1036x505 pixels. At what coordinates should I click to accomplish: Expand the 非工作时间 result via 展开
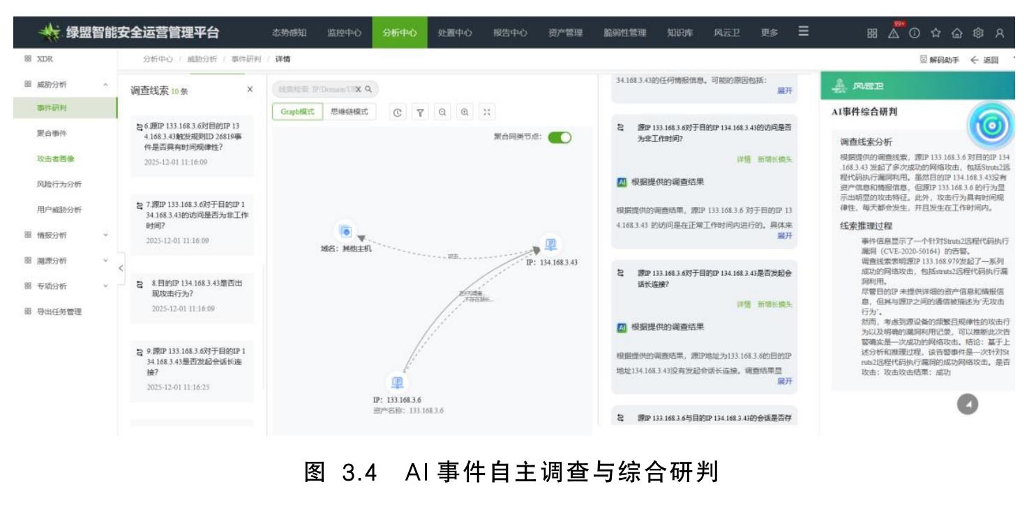[785, 236]
